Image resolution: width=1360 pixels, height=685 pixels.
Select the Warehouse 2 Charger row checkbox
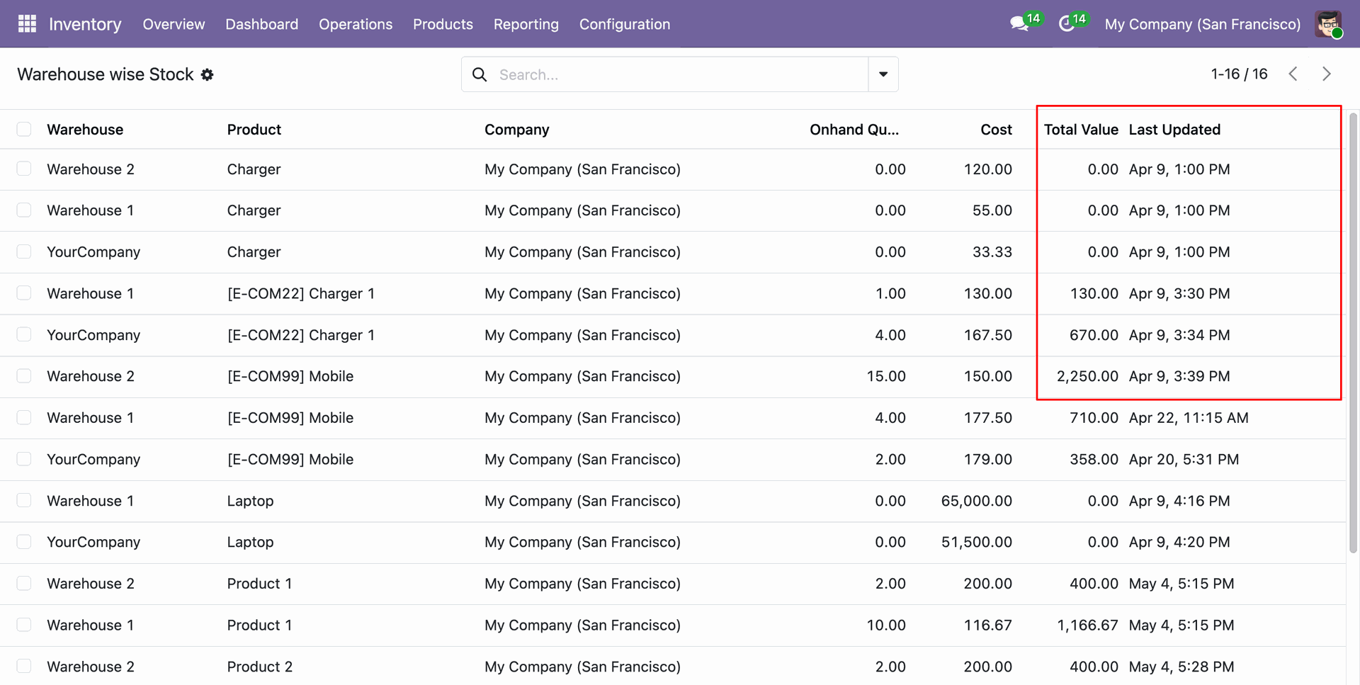(x=24, y=169)
